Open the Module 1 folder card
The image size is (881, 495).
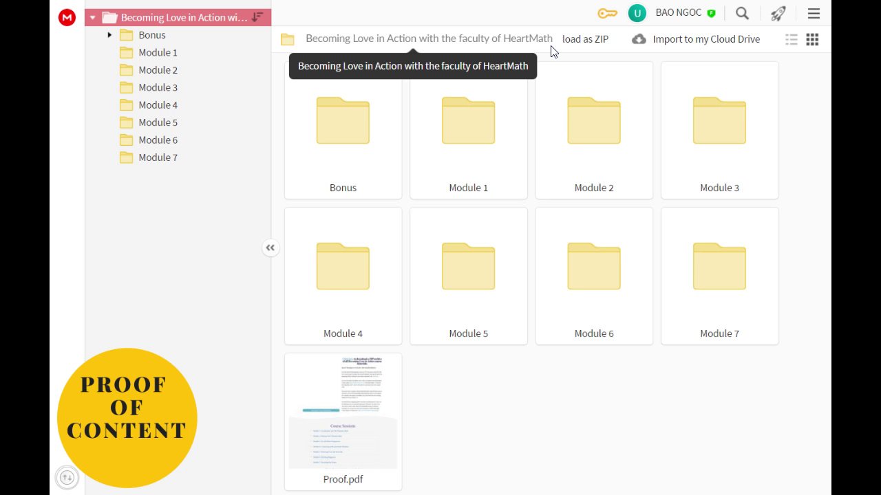tap(469, 130)
